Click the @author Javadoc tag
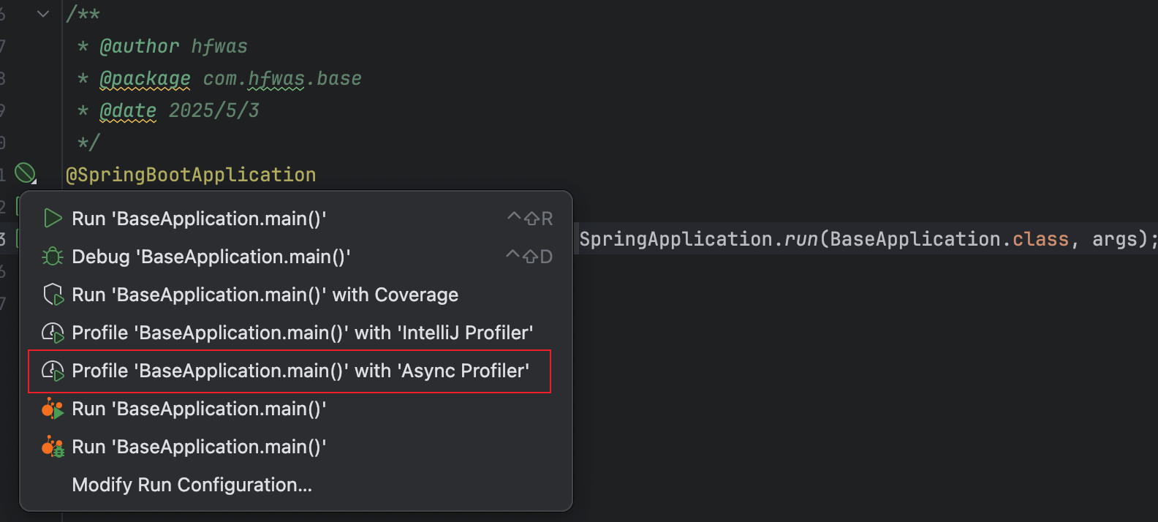The width and height of the screenshot is (1158, 522). tap(139, 46)
